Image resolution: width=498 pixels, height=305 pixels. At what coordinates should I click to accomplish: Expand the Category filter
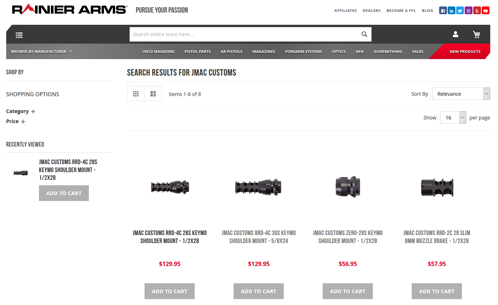pyautogui.click(x=21, y=111)
